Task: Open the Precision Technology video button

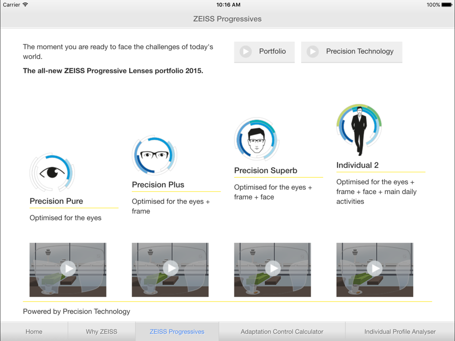Action: (352, 52)
